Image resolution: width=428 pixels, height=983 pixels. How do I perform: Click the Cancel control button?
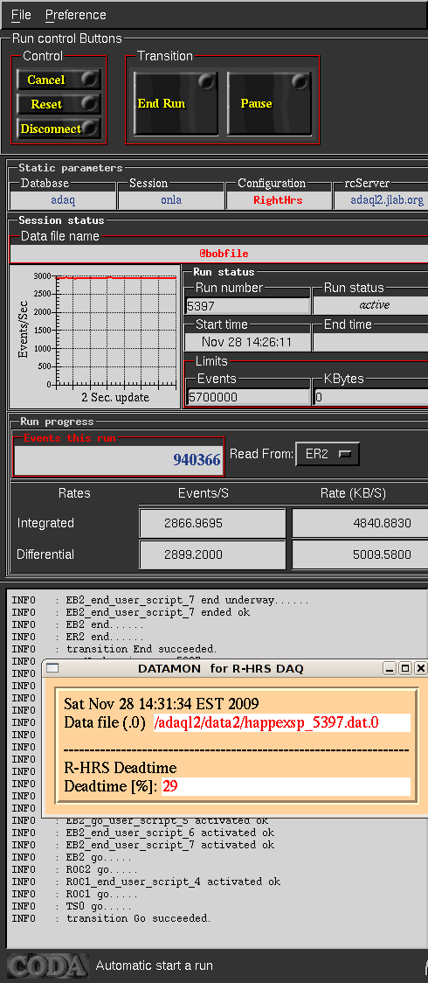coord(59,80)
